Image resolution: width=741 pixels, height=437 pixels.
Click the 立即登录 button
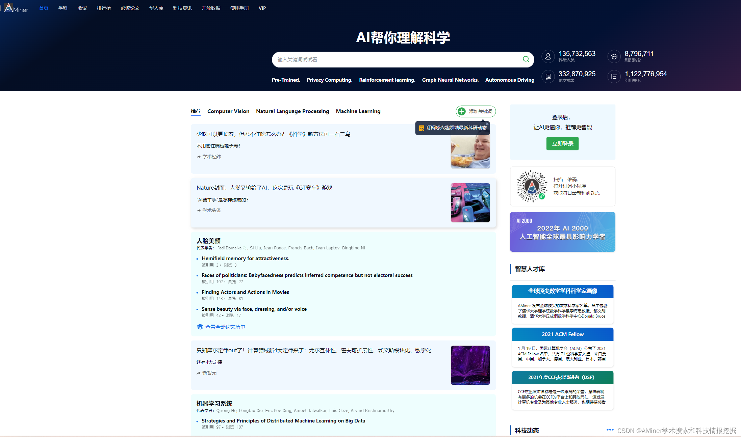(562, 143)
